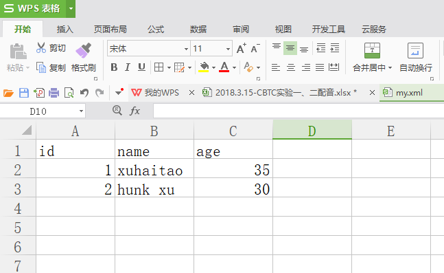The image size is (444, 273).
Task: Open the 开发工具 ribbon tab
Action: 329,30
